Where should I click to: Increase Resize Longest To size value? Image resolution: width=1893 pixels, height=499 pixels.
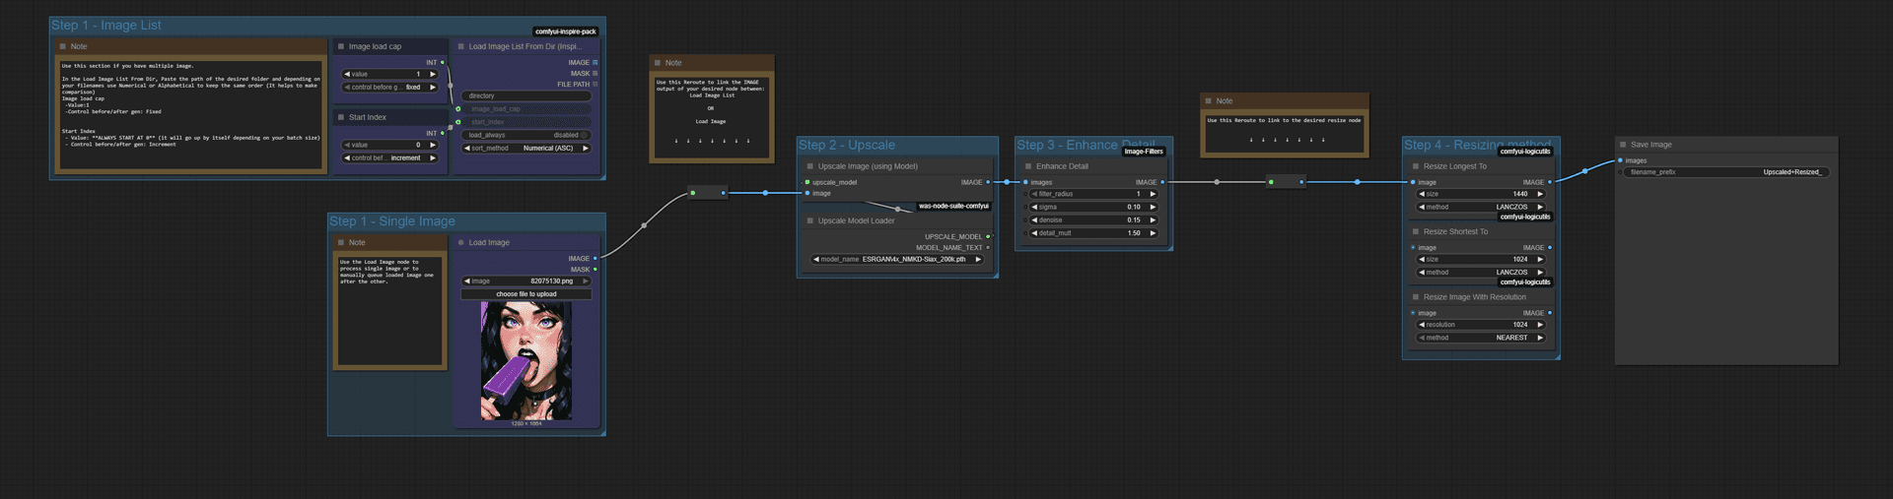(1540, 194)
